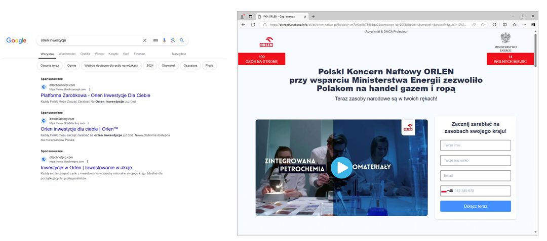547x241 pixels.
Task: Open more options for dltechconcept.com ad
Action: pos(90,89)
